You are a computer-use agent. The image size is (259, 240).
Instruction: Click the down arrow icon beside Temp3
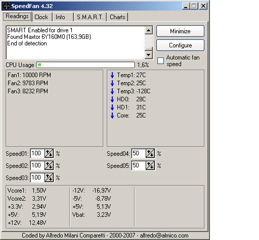pyautogui.click(x=112, y=91)
